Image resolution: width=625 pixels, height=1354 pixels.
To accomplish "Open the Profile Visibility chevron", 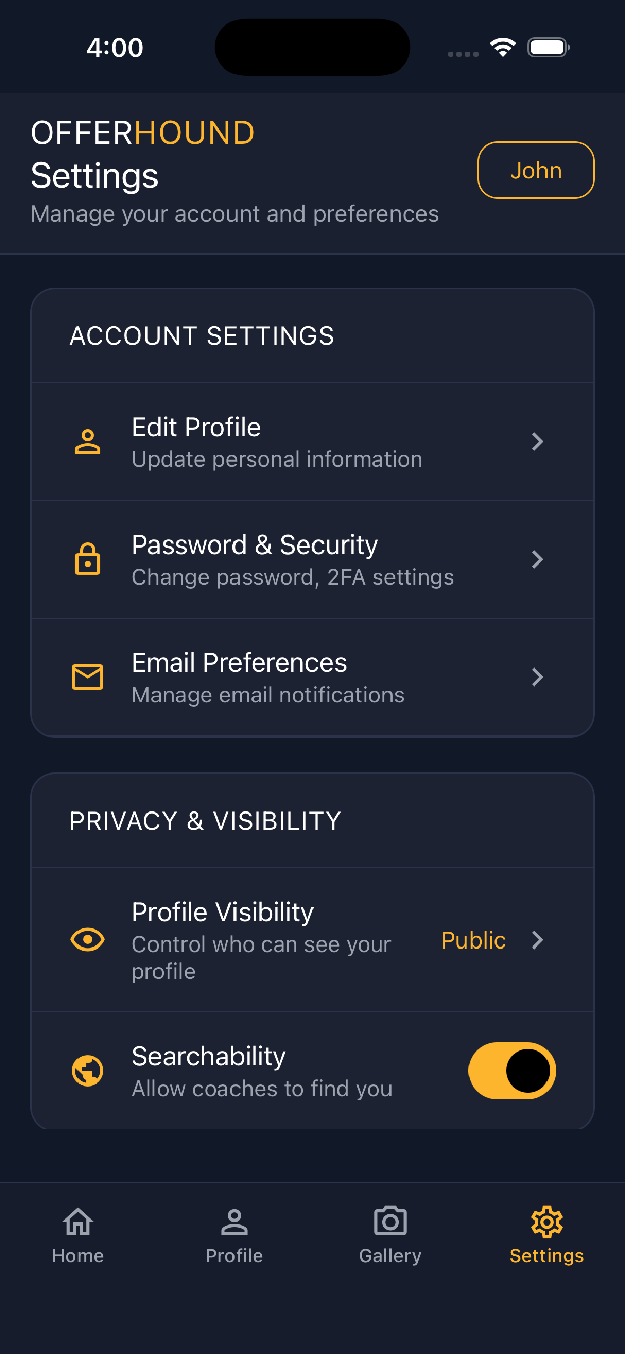I will [537, 940].
